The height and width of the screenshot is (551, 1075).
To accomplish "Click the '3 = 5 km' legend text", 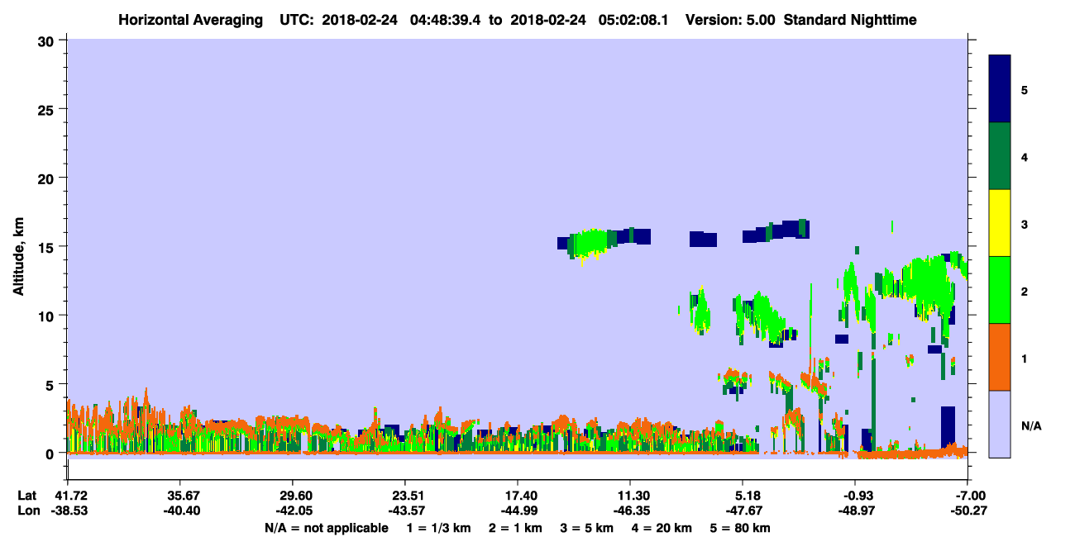I will pos(587,528).
